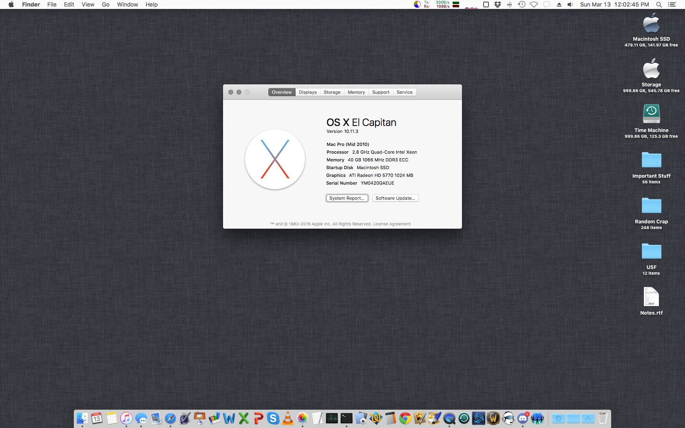Image resolution: width=685 pixels, height=428 pixels.
Task: Switch to the Service tab
Action: pyautogui.click(x=404, y=92)
